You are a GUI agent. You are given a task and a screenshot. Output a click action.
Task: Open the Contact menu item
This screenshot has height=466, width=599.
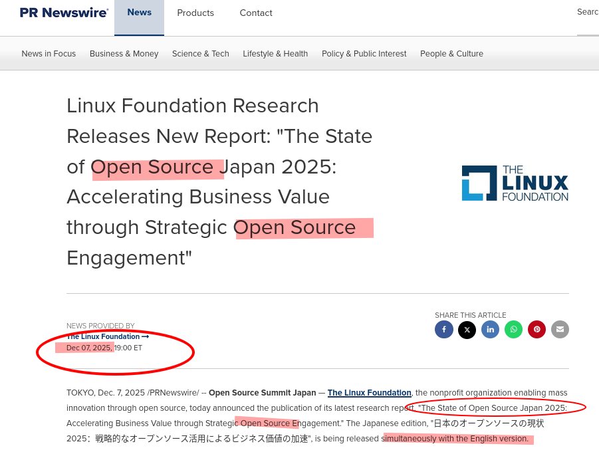pyautogui.click(x=256, y=13)
